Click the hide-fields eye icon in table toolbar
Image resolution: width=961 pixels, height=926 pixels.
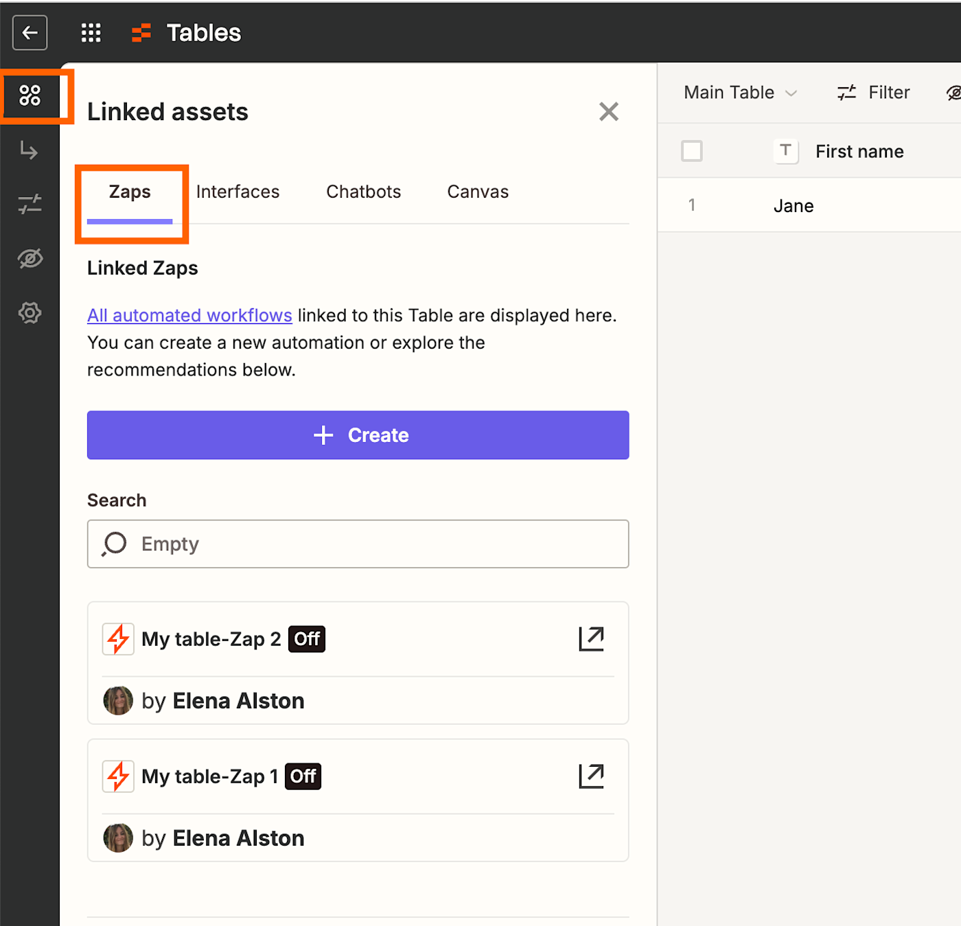(953, 93)
